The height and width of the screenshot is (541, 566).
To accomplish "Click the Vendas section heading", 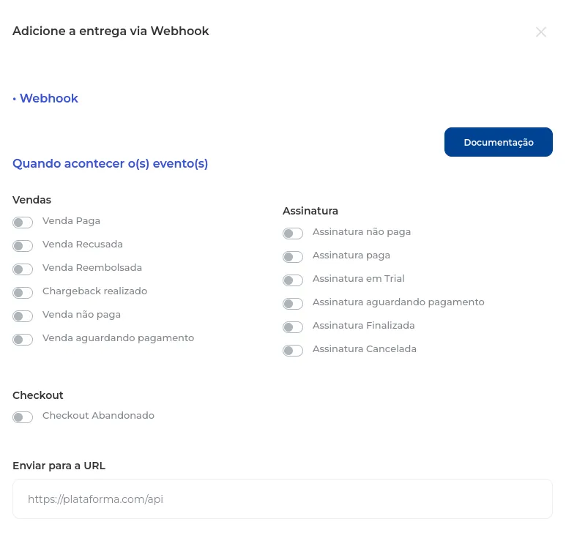I will point(31,200).
